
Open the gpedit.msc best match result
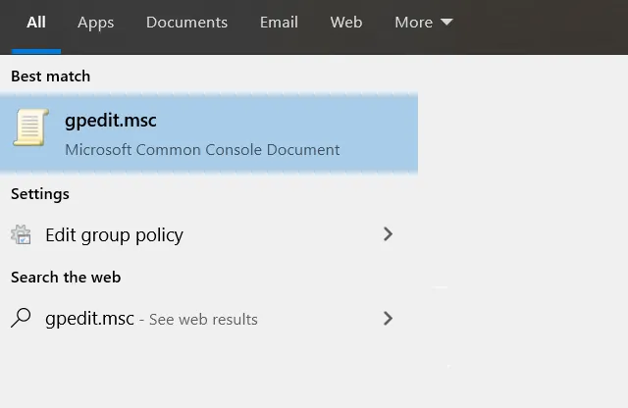click(x=209, y=133)
